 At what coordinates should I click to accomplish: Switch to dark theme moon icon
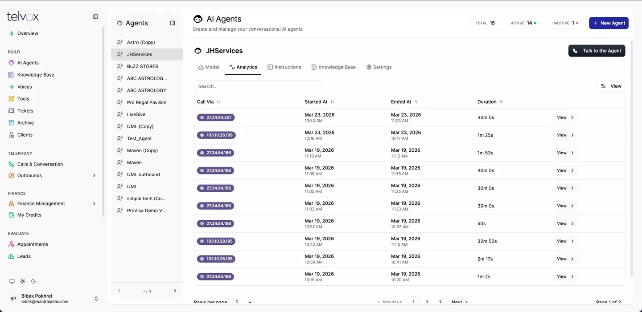coord(33,281)
